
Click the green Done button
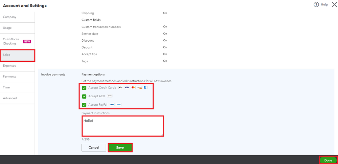click(x=328, y=160)
